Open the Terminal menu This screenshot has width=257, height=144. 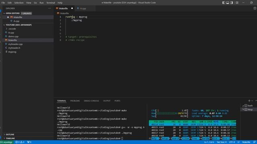coord(51,3)
